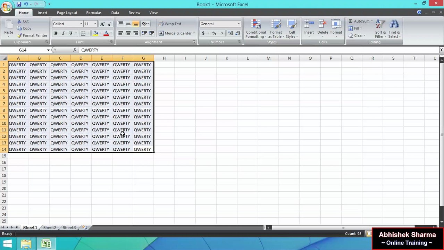Decrease the cell indent
This screenshot has width=444, height=250.
click(x=144, y=33)
